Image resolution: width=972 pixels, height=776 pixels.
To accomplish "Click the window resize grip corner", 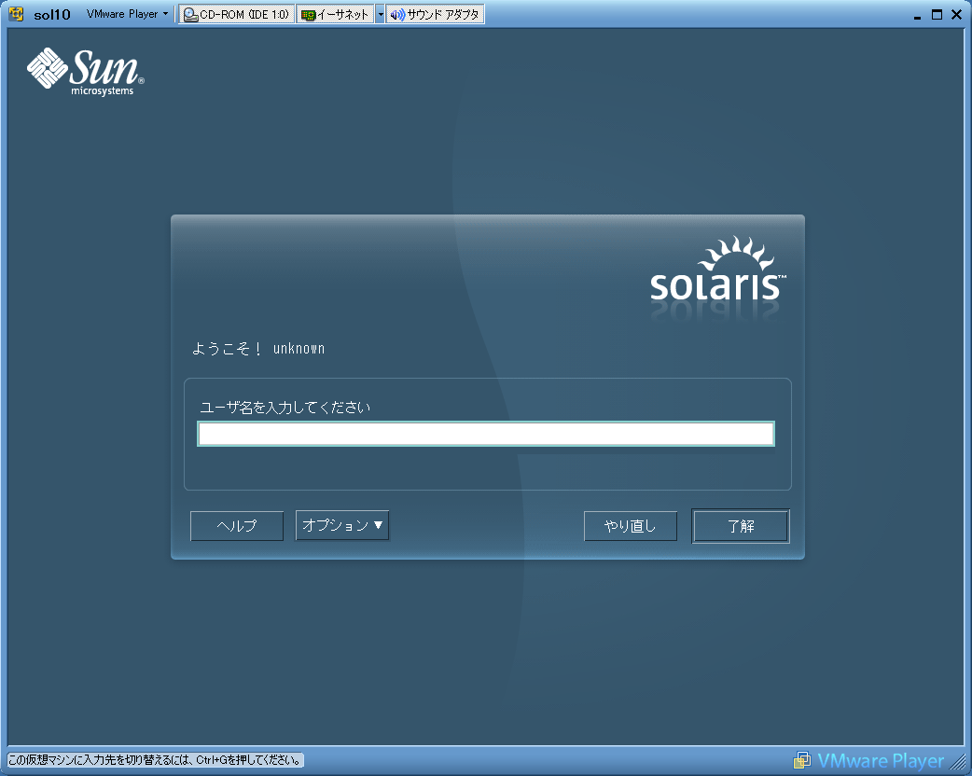I will [x=959, y=761].
